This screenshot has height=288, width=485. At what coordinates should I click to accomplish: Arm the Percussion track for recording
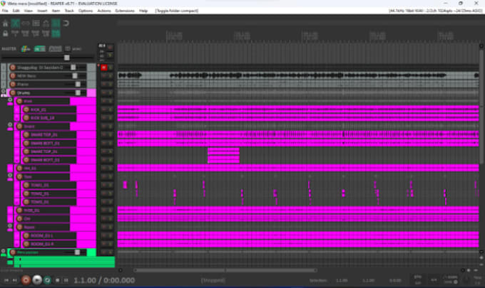(13, 252)
